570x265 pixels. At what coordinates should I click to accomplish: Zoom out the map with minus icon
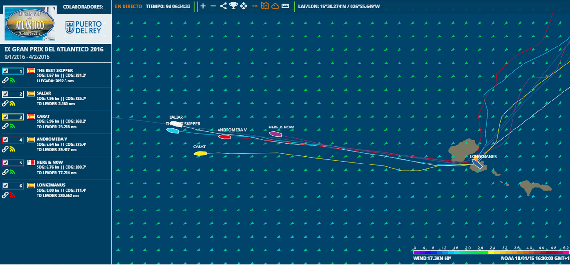213,6
